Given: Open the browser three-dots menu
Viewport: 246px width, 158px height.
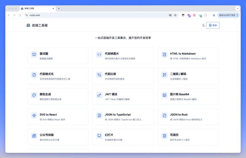Looking at the screenshot, I should click(x=237, y=15).
